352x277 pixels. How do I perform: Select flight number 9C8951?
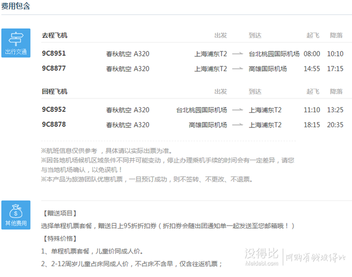point(54,54)
